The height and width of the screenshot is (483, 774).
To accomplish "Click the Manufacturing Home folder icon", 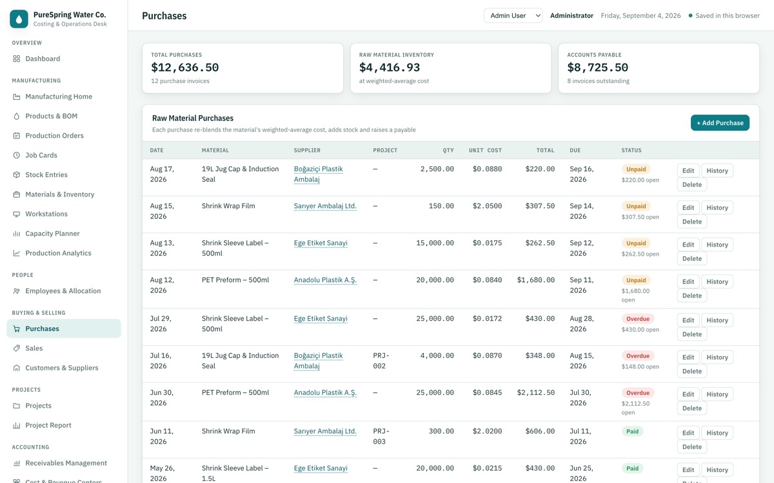I will click(17, 97).
